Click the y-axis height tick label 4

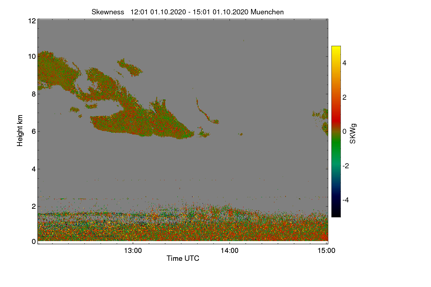(x=34, y=169)
